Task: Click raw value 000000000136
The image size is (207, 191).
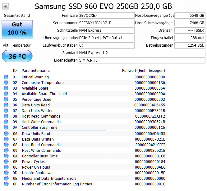Action: click(150, 83)
